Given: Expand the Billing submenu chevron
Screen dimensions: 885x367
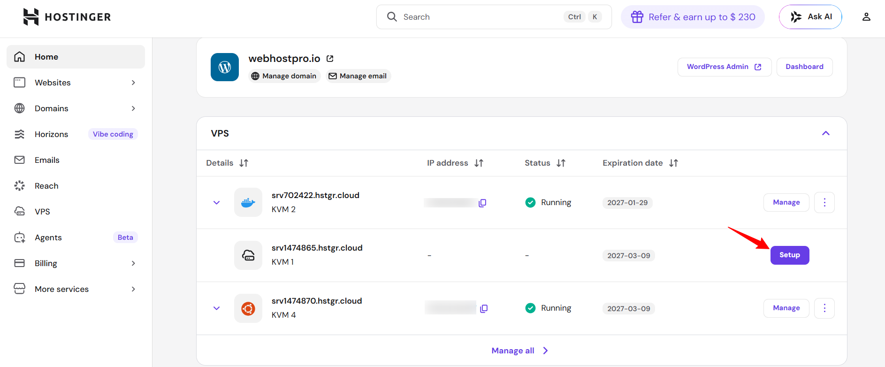Looking at the screenshot, I should tap(133, 263).
